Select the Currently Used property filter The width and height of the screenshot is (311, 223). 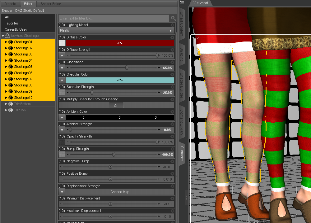point(28,29)
